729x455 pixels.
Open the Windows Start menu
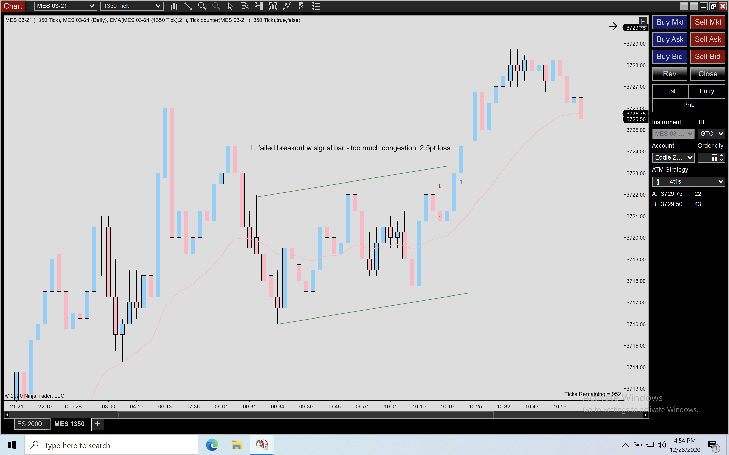coord(12,445)
